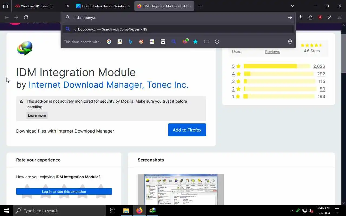Click the four-star yellow rating bar
Image resolution: width=346 pixels, height=216 pixels.
(x=279, y=74)
